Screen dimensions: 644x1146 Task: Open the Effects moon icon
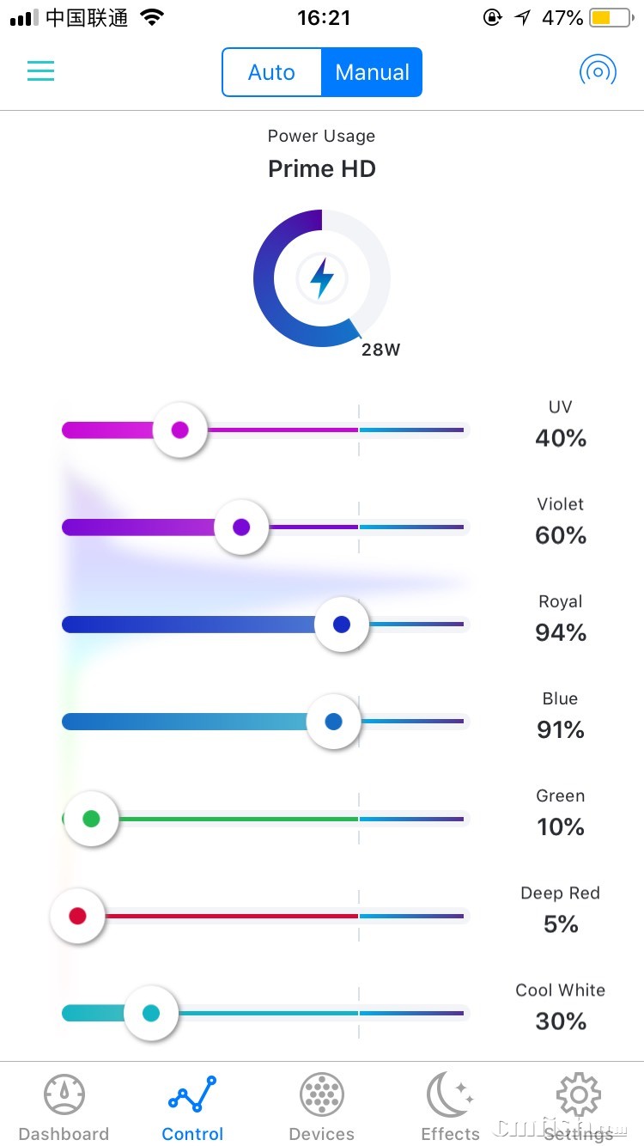[450, 1094]
